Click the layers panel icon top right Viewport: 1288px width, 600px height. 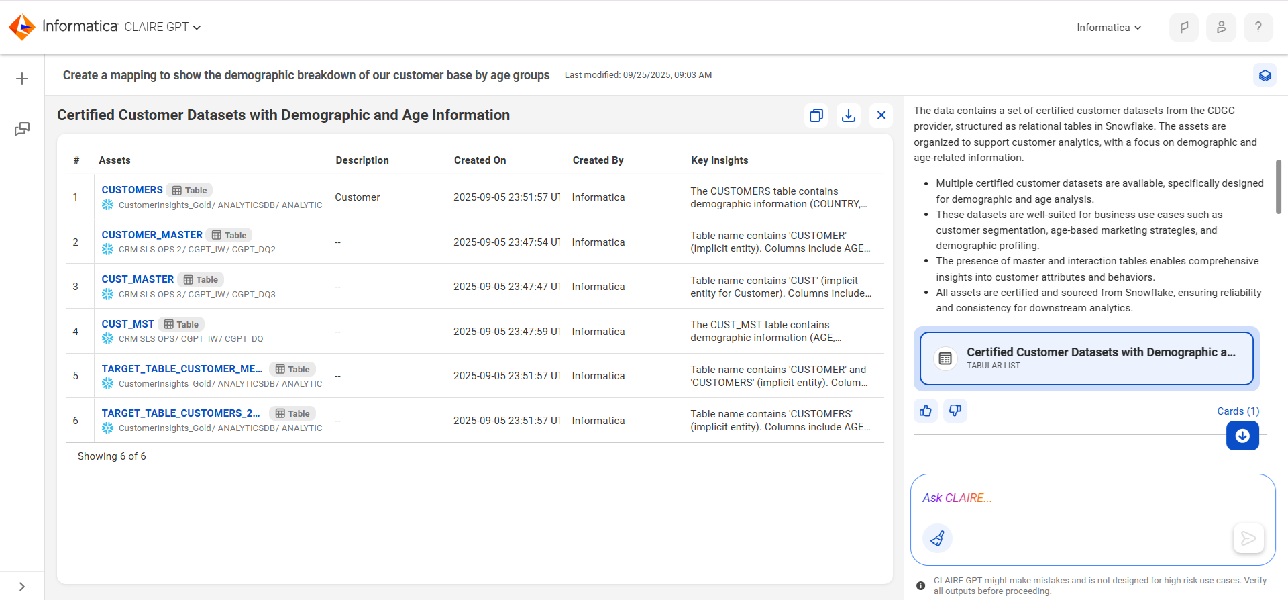pyautogui.click(x=1265, y=75)
